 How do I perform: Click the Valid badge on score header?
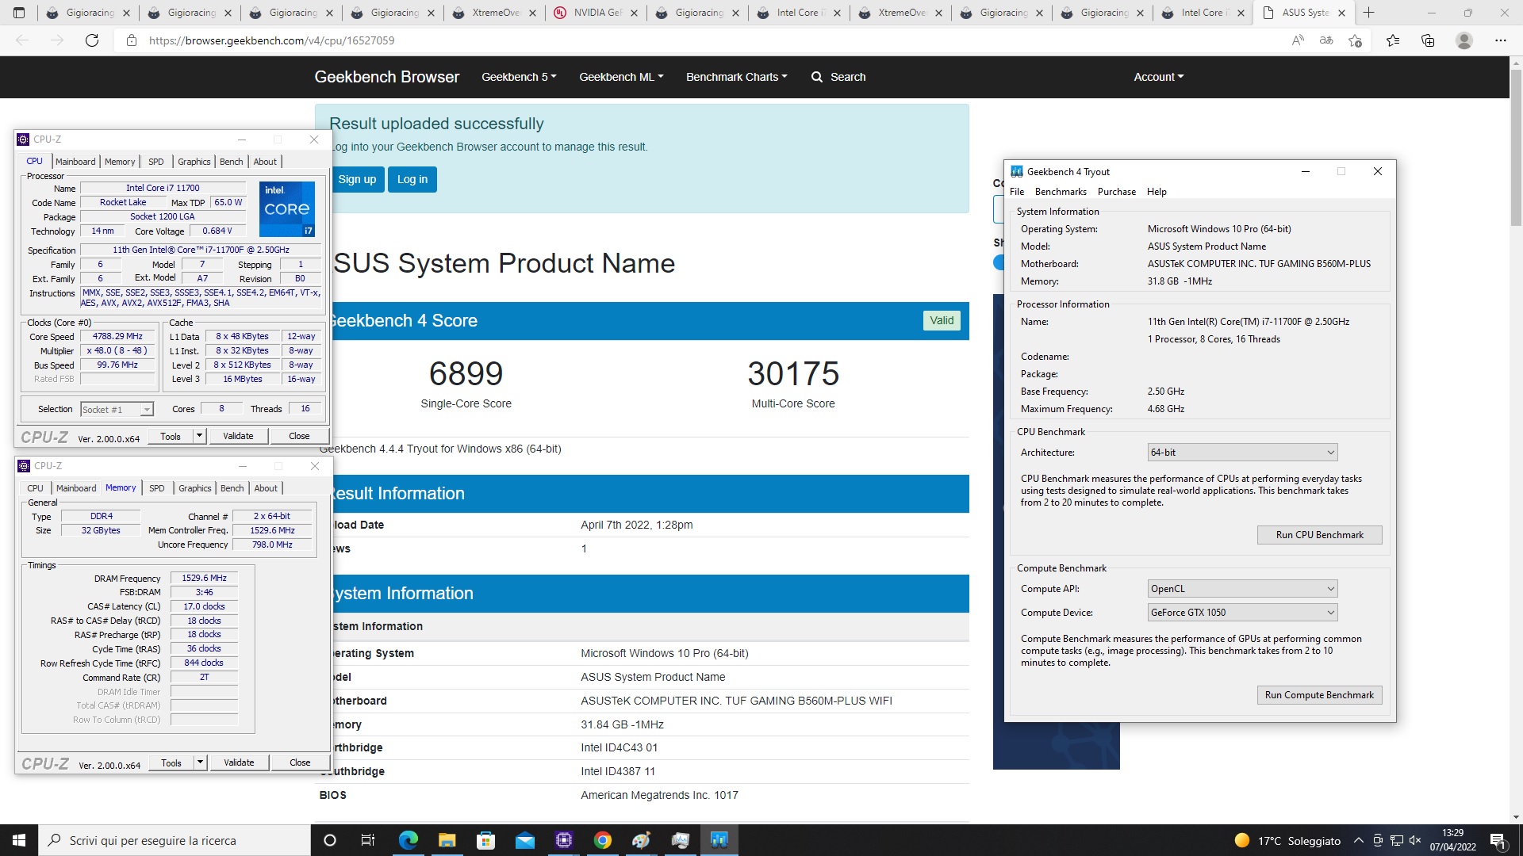942,320
